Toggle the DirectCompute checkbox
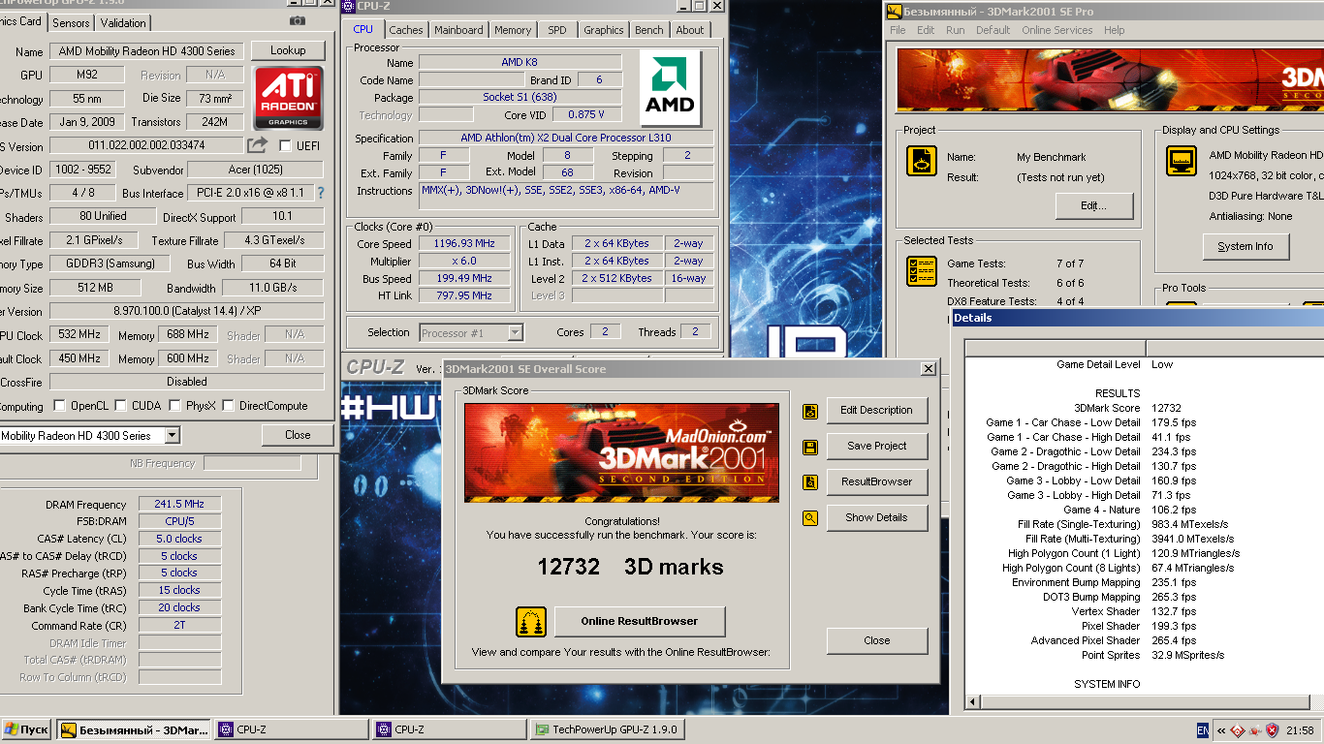This screenshot has width=1324, height=744. [228, 406]
